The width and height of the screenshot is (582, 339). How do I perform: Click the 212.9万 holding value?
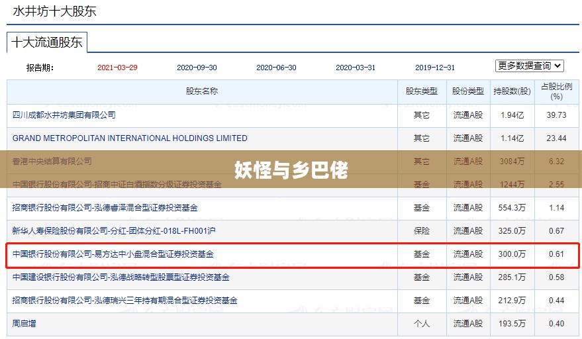pos(512,301)
